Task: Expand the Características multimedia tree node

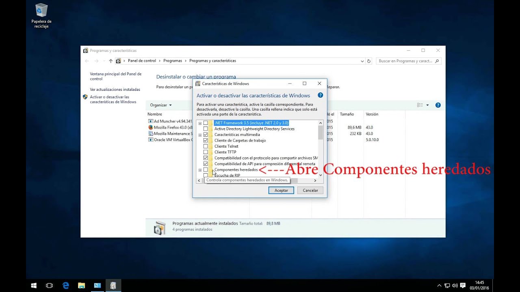Action: (200, 135)
